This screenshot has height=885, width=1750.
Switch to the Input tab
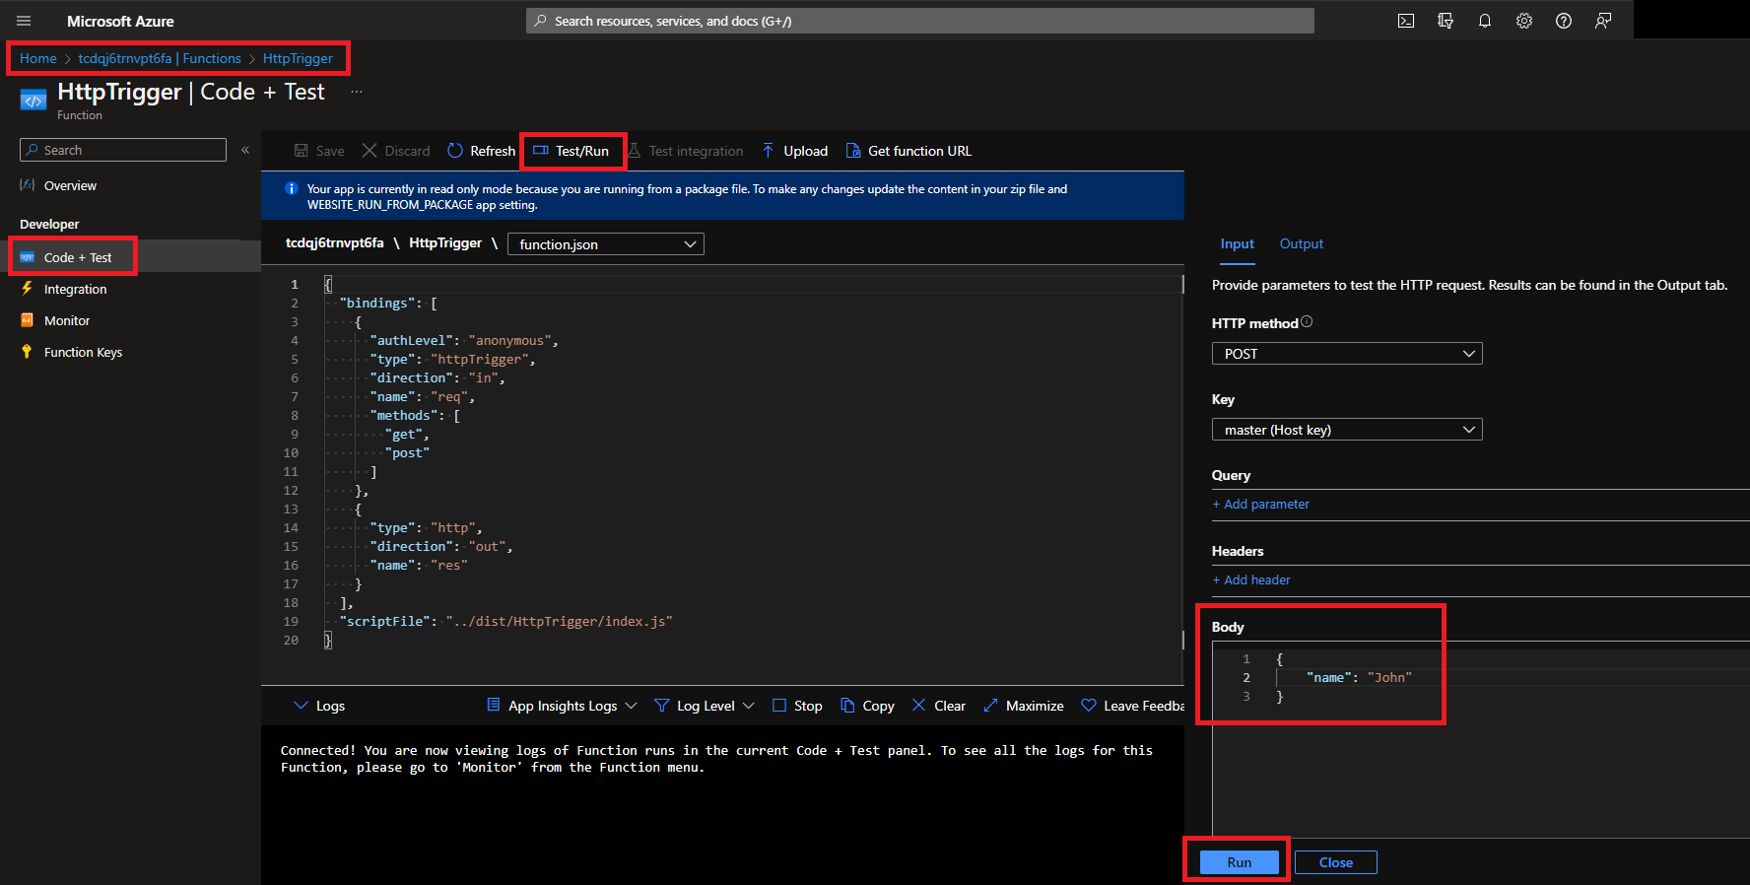1238,243
